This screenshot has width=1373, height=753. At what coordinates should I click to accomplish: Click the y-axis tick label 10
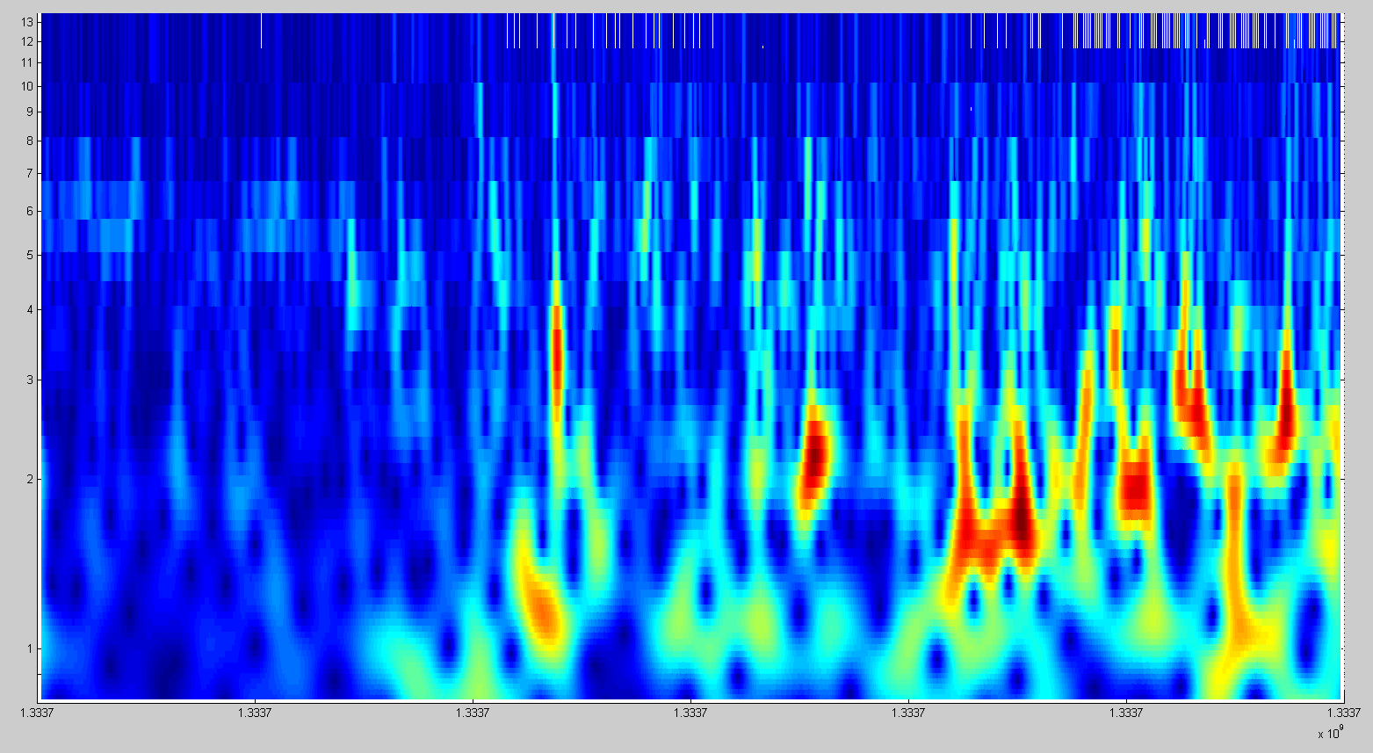[27, 86]
